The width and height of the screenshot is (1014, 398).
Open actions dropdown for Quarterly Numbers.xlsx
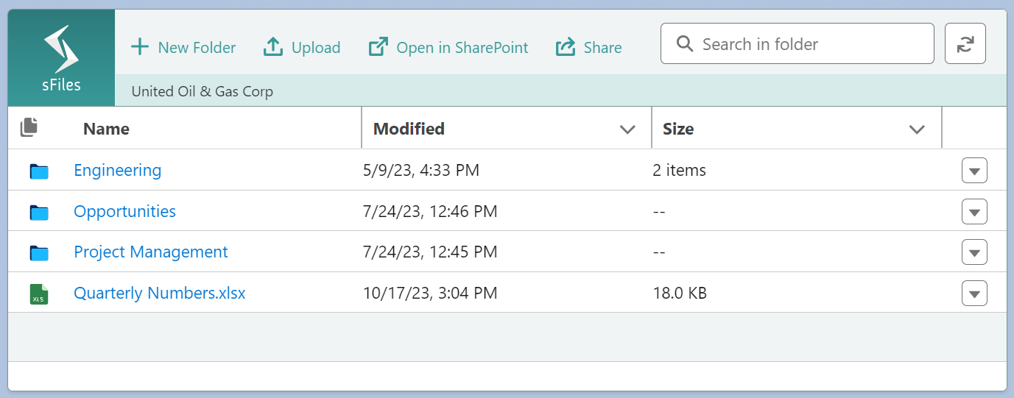pos(974,294)
